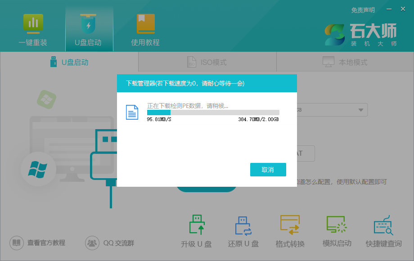Click the download document icon in dialog
The height and width of the screenshot is (261, 414).
point(132,112)
